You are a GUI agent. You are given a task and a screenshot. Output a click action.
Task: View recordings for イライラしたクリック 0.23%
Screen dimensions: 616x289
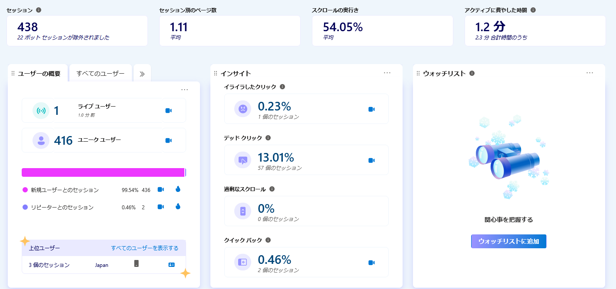tap(371, 109)
